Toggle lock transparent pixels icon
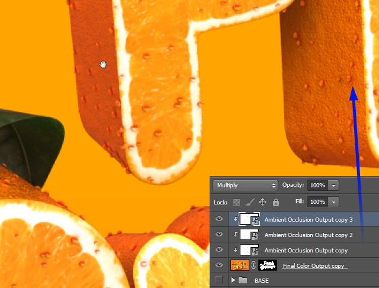The image size is (379, 288). 236,202
